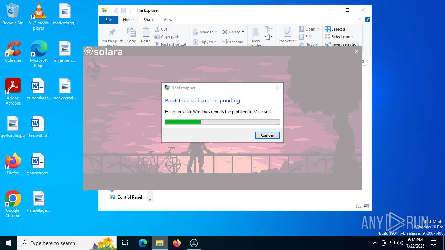Click Cut in the Home ribbon

pyautogui.click(x=161, y=29)
